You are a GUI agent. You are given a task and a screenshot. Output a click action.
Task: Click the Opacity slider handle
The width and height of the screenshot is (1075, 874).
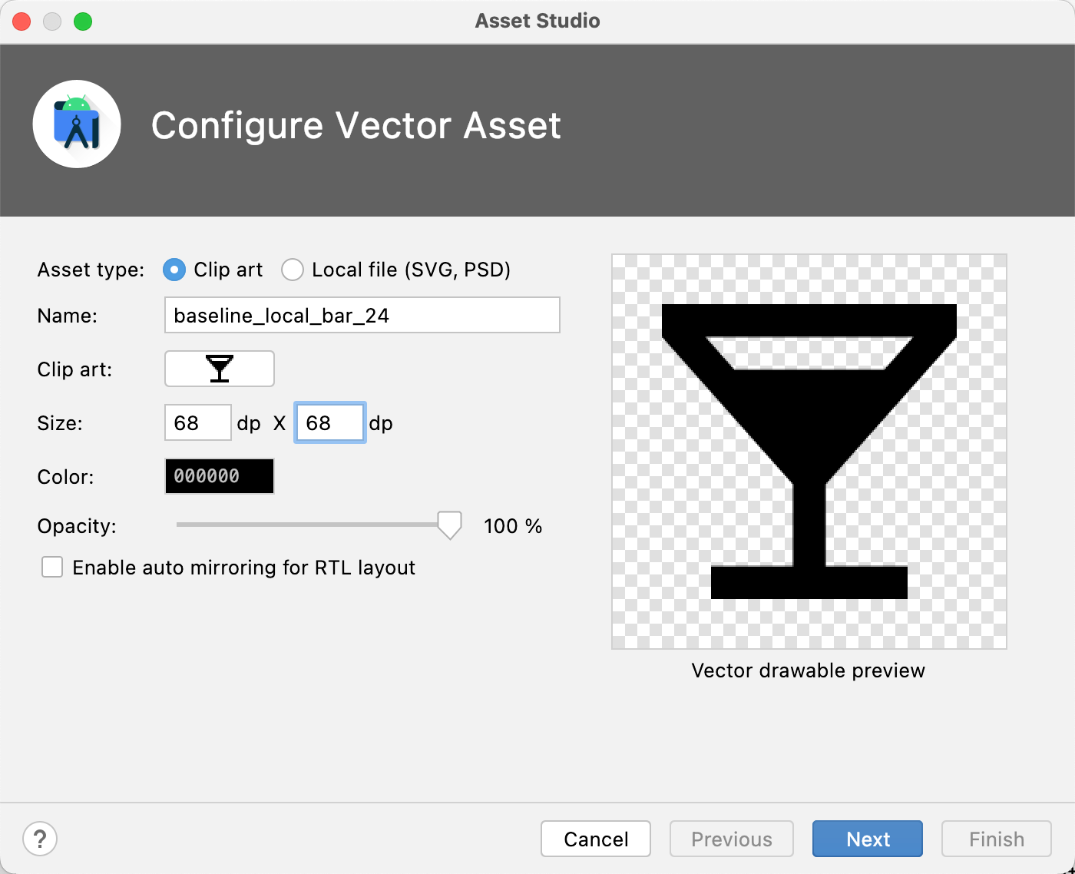(x=449, y=525)
